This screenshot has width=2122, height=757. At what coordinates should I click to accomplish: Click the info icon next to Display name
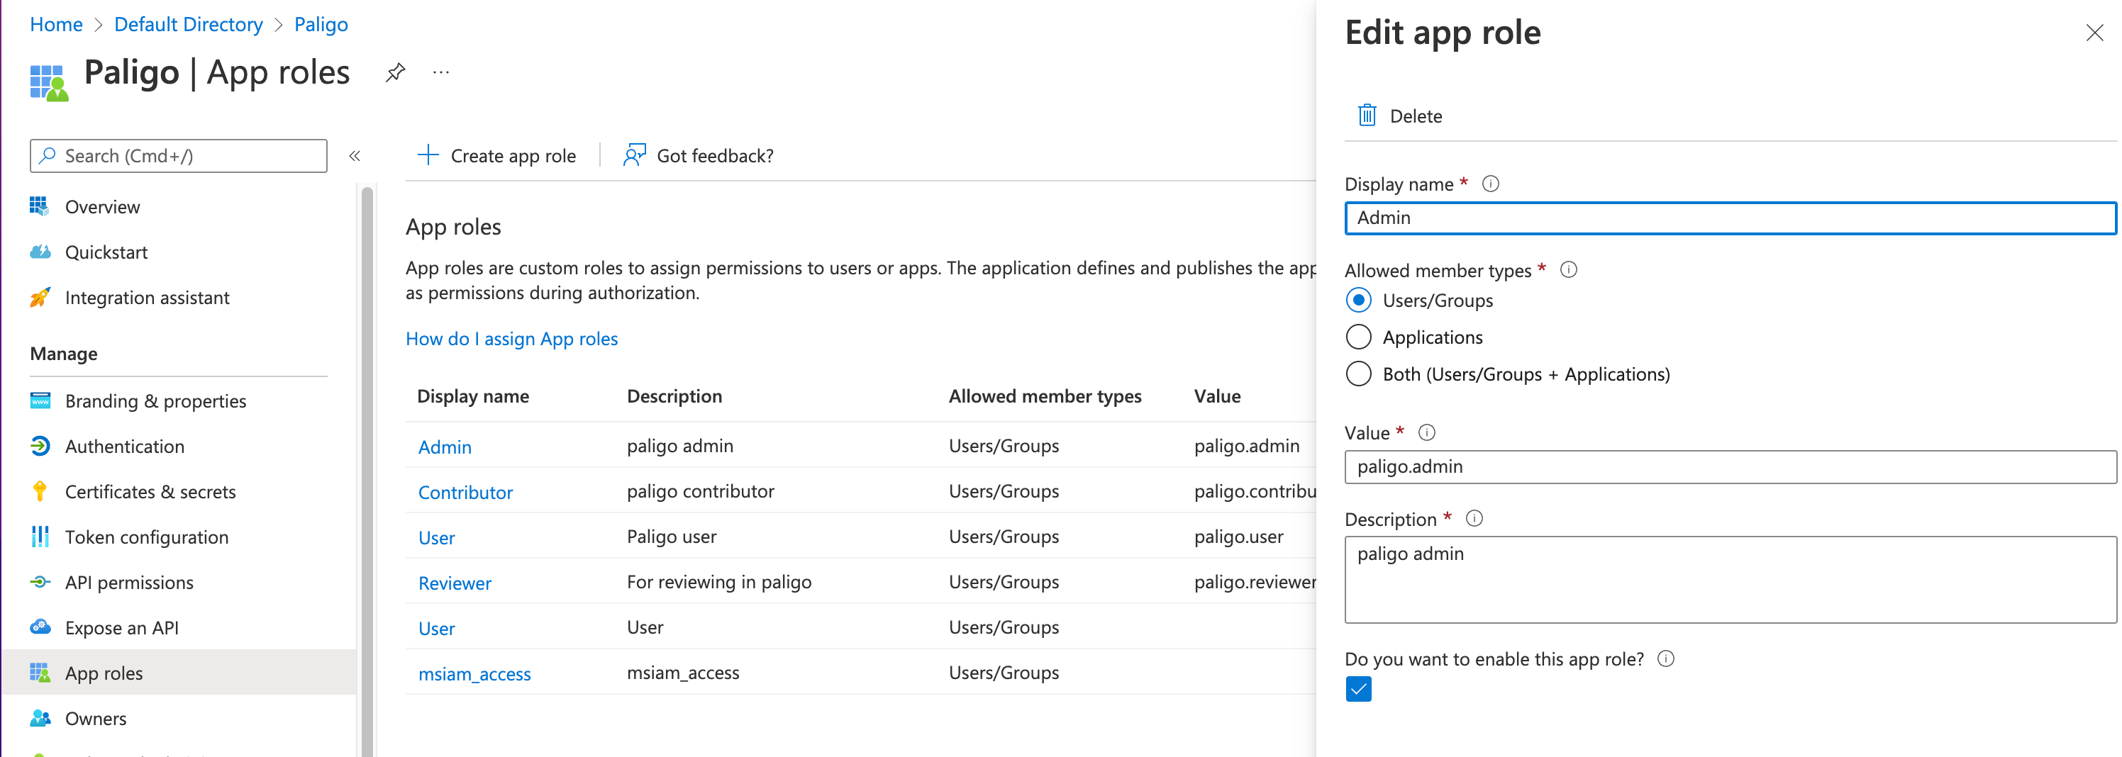[x=1490, y=184]
